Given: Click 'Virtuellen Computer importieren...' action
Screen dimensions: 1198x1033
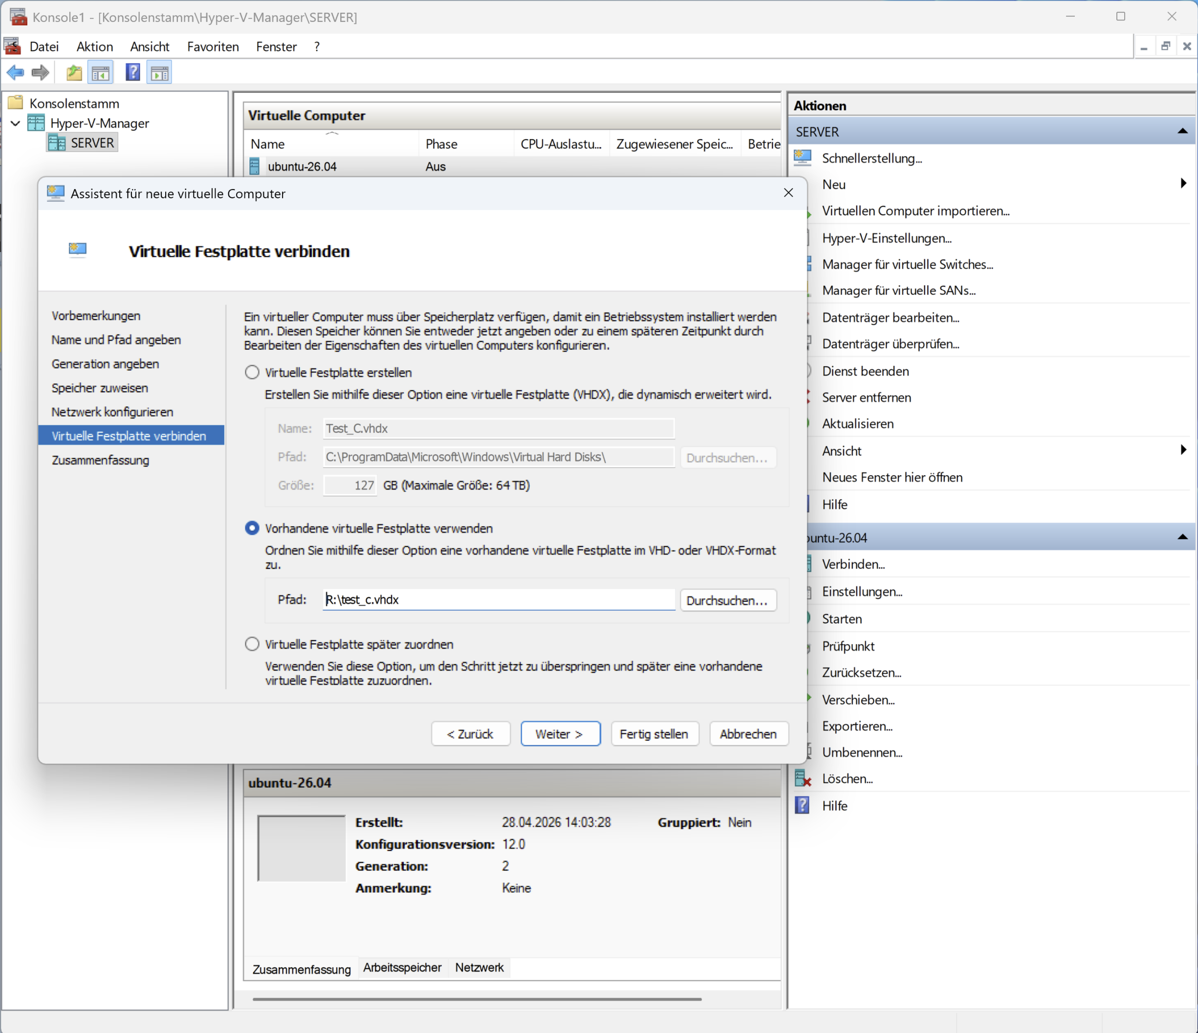Looking at the screenshot, I should [x=916, y=211].
